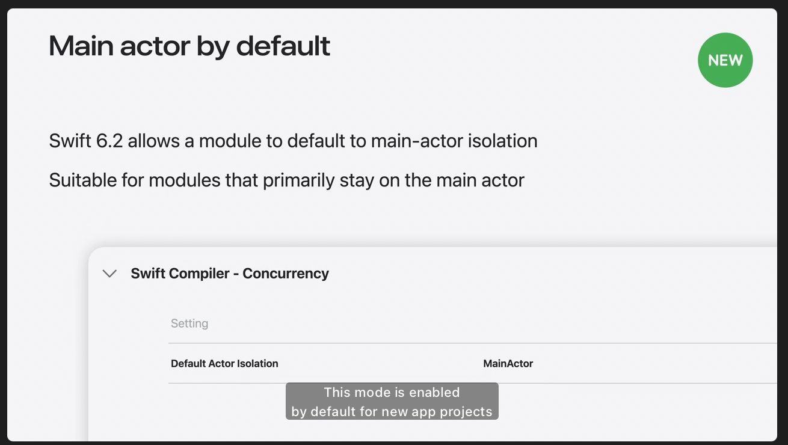788x445 pixels.
Task: Click the sentence starting "Swift 6.2 allows"
Action: coord(293,141)
